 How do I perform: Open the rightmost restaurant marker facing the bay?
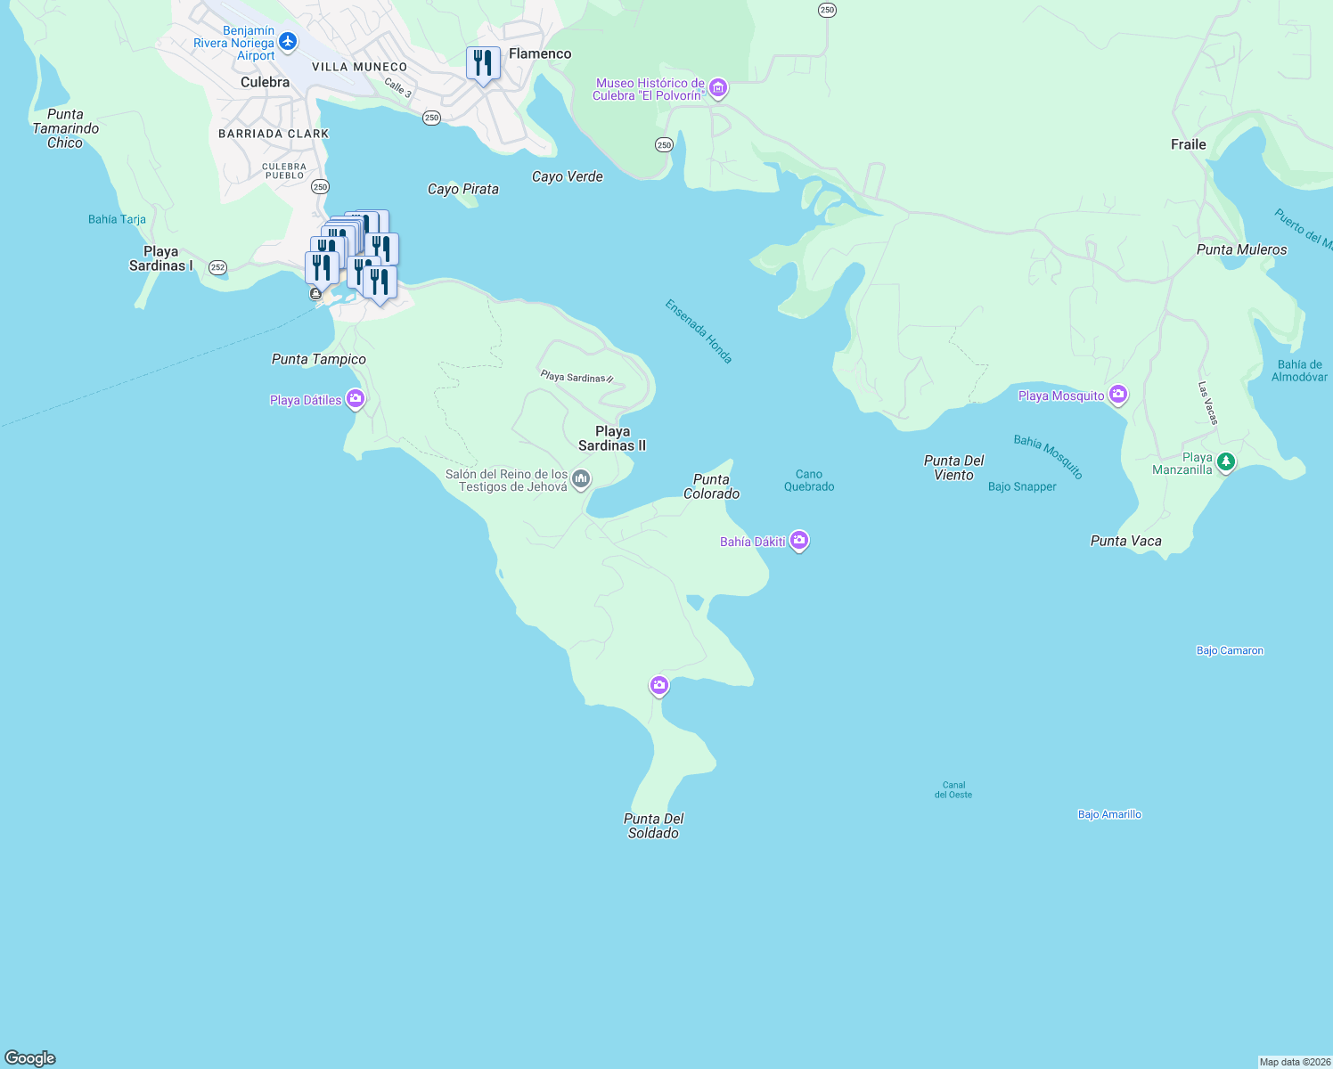pos(382,249)
